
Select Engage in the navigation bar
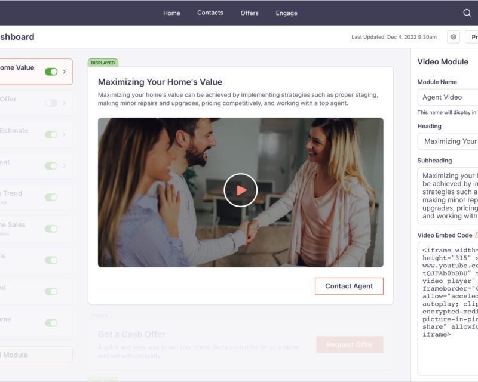pyautogui.click(x=286, y=13)
